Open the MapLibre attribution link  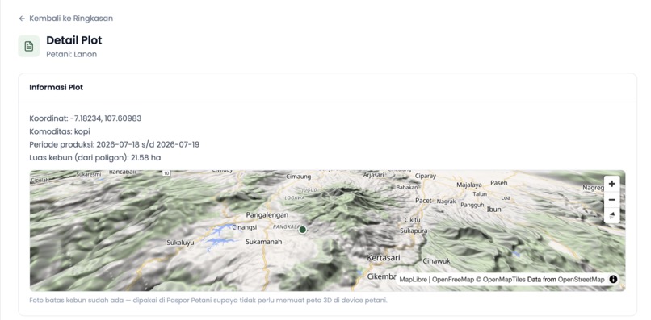tap(413, 280)
